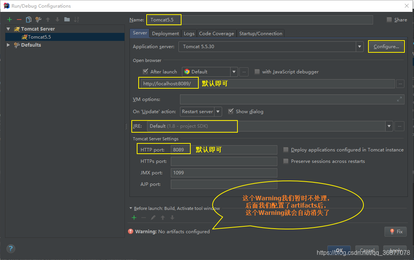
Task: Open the Code Coverage tab
Action: pos(216,34)
